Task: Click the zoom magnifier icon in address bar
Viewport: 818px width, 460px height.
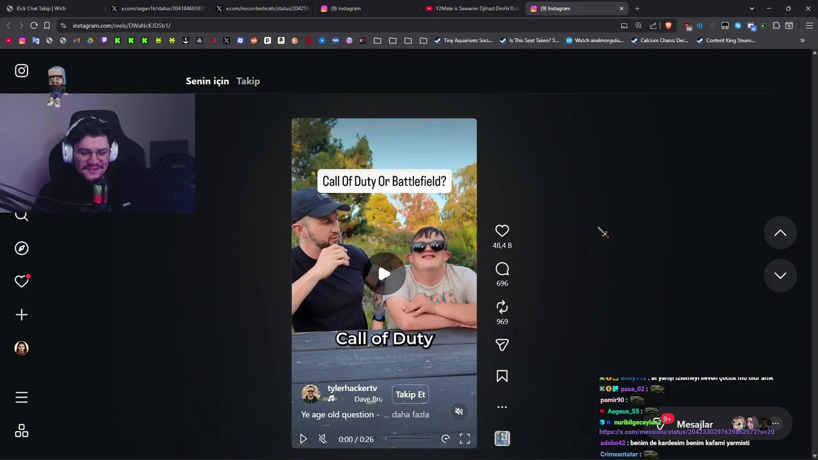Action: coord(638,26)
